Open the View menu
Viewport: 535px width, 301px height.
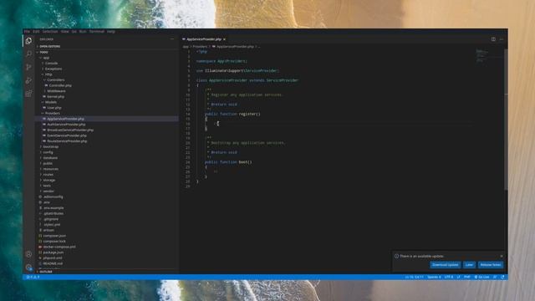click(65, 32)
